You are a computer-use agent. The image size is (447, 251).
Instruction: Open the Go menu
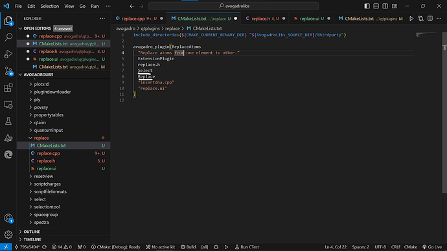pyautogui.click(x=82, y=6)
